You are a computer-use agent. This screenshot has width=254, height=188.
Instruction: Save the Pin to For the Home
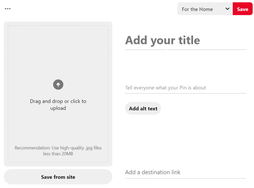(x=243, y=9)
